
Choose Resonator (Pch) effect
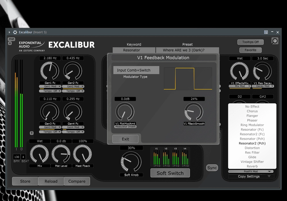coord(252,139)
